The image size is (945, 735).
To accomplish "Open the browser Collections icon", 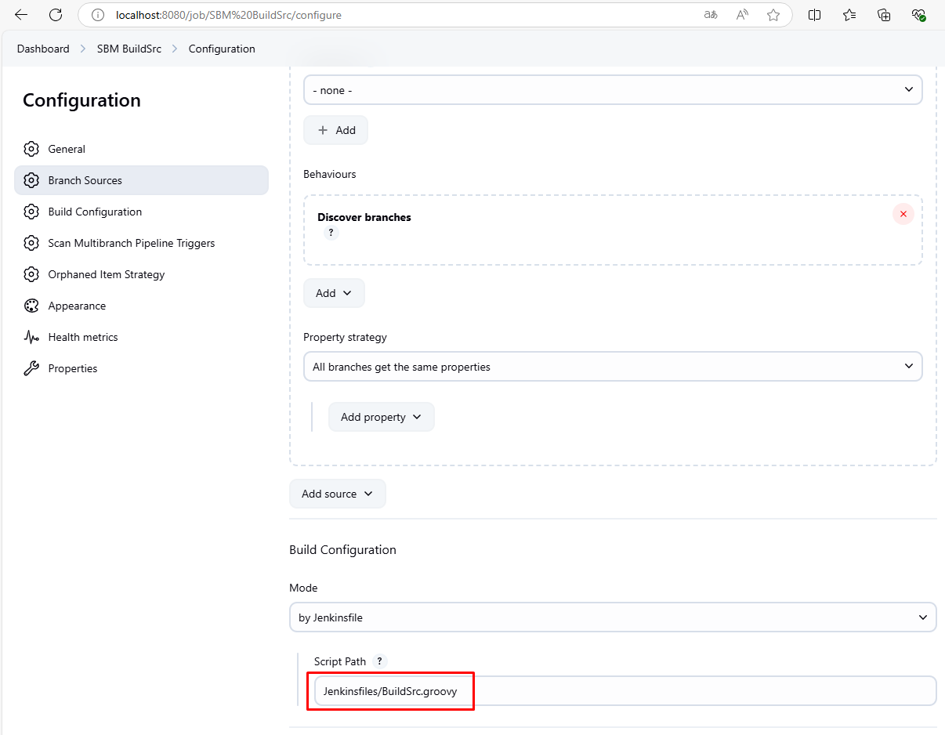I will (x=884, y=15).
